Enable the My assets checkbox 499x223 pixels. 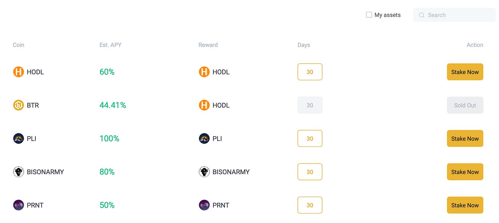pyautogui.click(x=369, y=15)
